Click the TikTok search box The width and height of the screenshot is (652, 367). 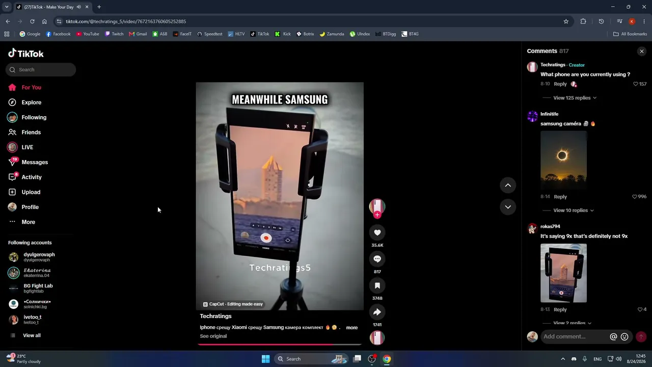pyautogui.click(x=41, y=70)
